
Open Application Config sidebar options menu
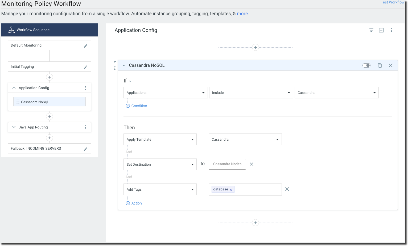click(85, 88)
